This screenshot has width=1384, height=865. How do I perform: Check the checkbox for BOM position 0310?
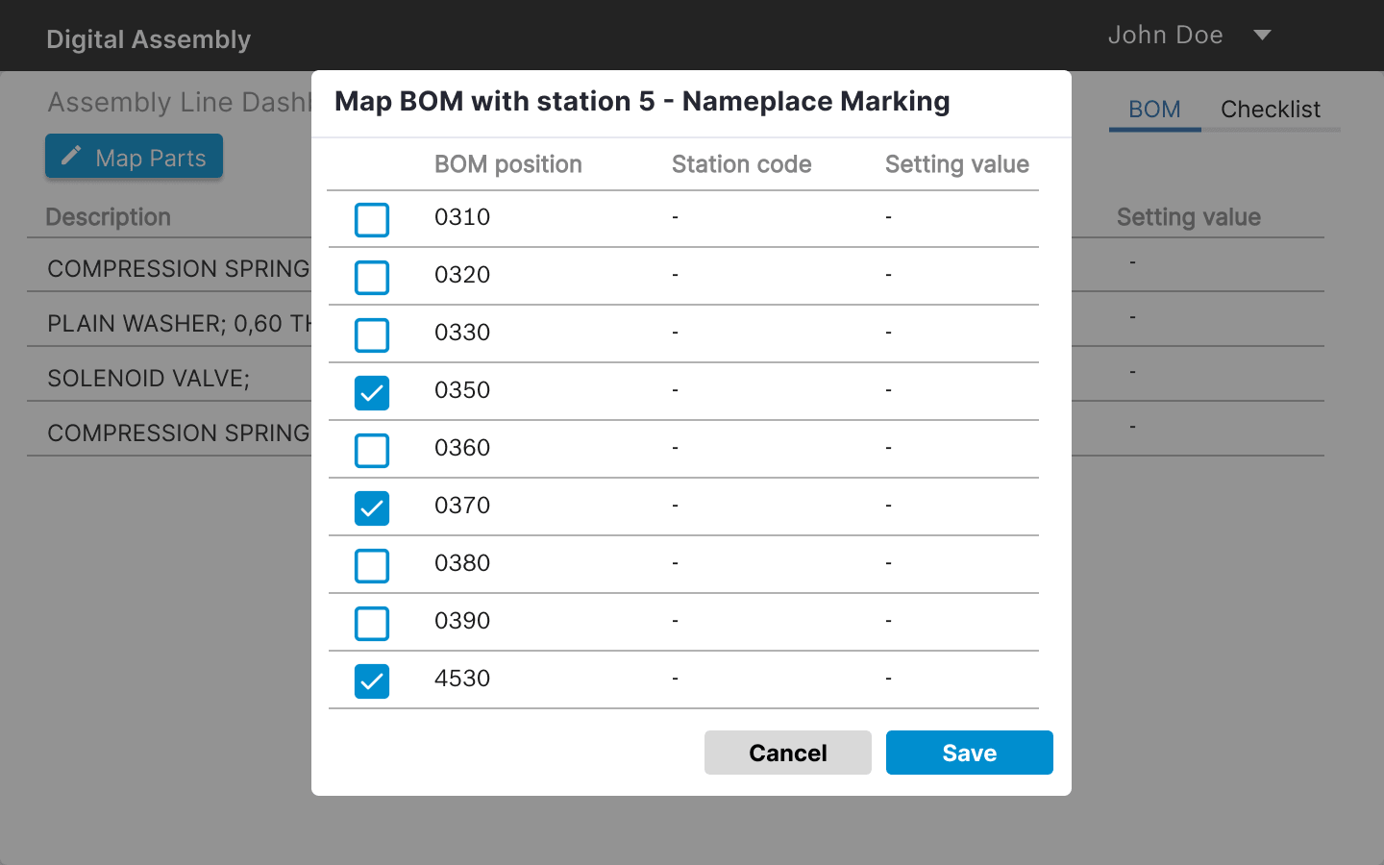pyautogui.click(x=372, y=219)
